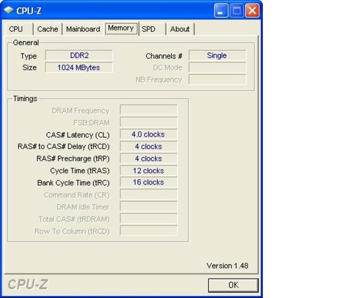The image size is (345, 298).
Task: Click the RAS# Precharge (tRP) label
Action: [x=73, y=158]
